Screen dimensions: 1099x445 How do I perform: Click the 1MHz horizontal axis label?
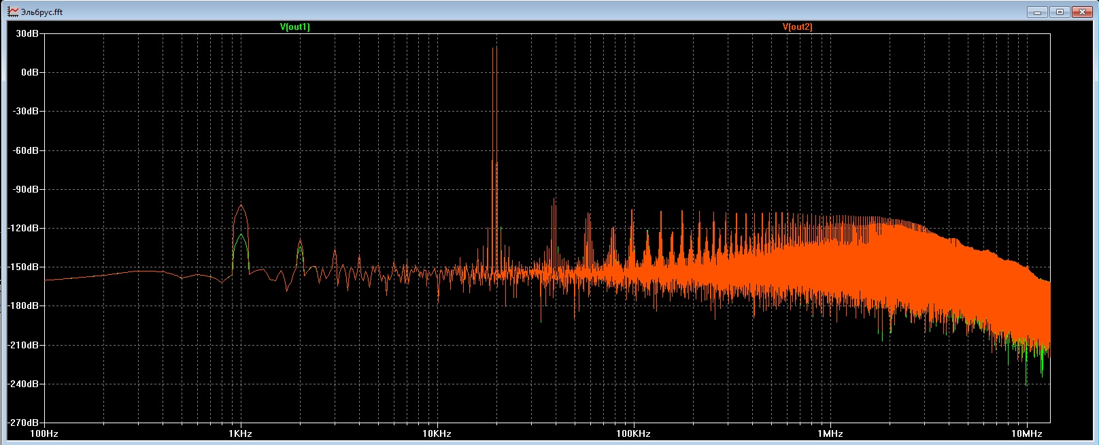coord(830,433)
